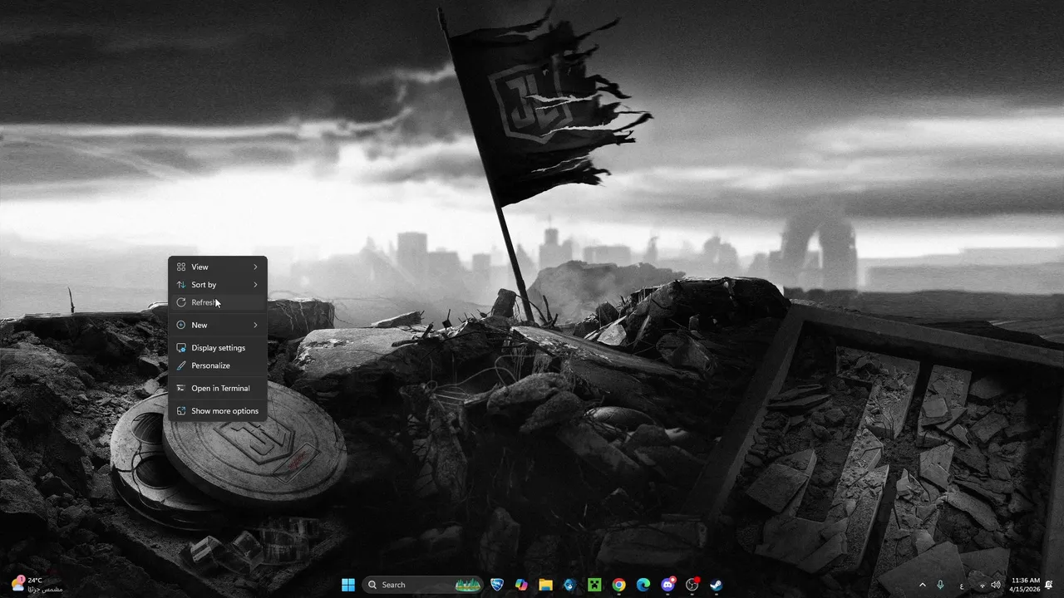Open Rocket League from the taskbar
1064x598 pixels.
[497, 585]
